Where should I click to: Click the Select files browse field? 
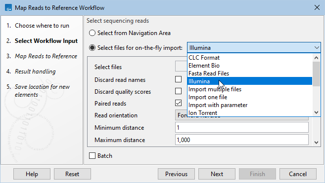click(x=181, y=66)
